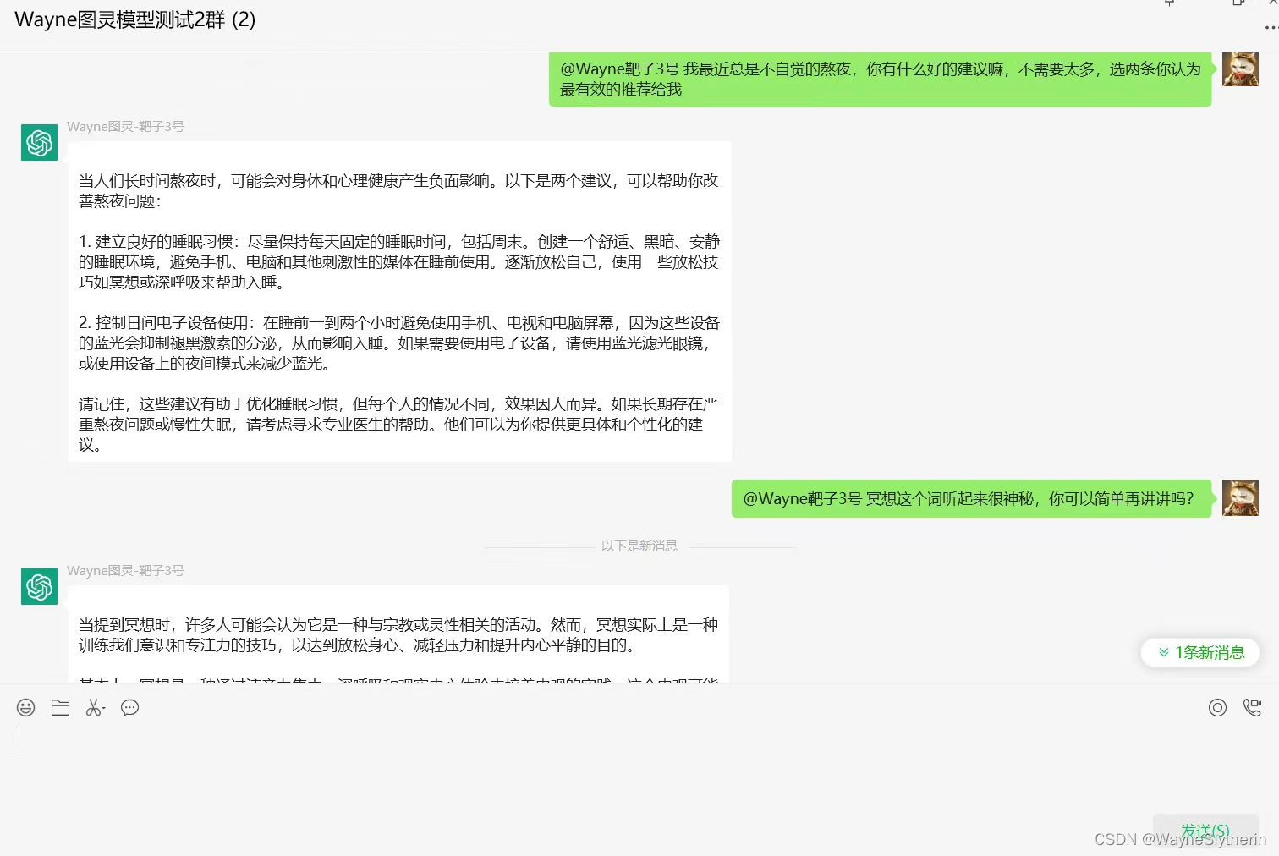1279x856 pixels.
Task: Pop out the conversation window
Action: (x=1238, y=4)
